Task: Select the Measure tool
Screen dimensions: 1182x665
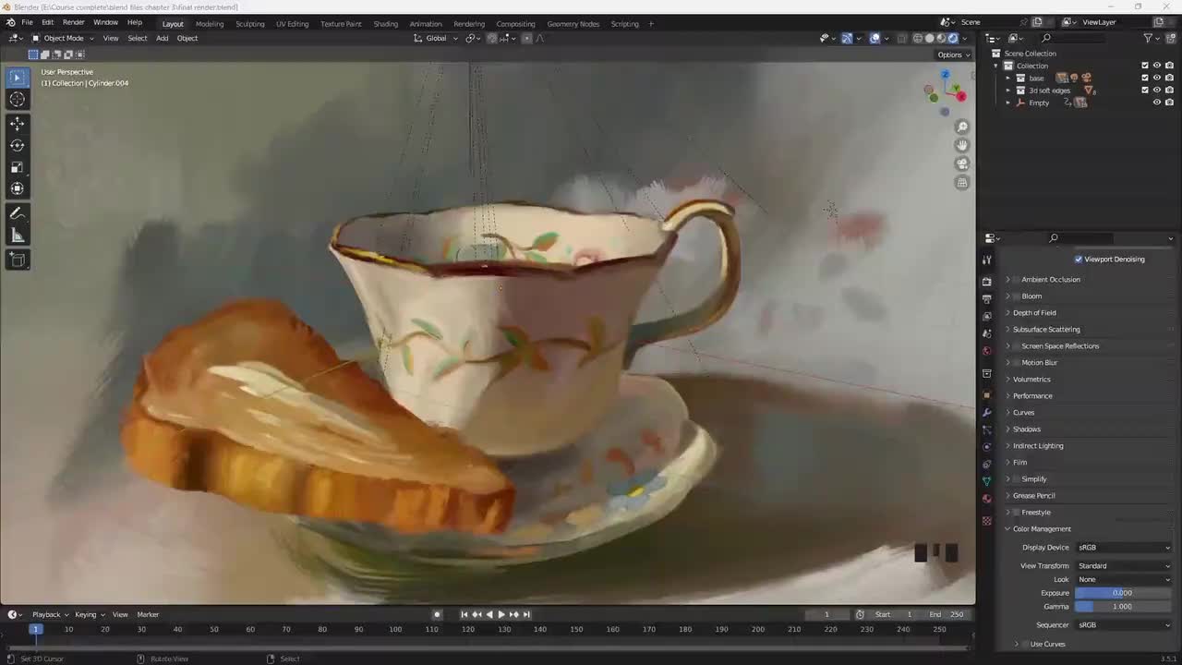Action: (x=17, y=236)
